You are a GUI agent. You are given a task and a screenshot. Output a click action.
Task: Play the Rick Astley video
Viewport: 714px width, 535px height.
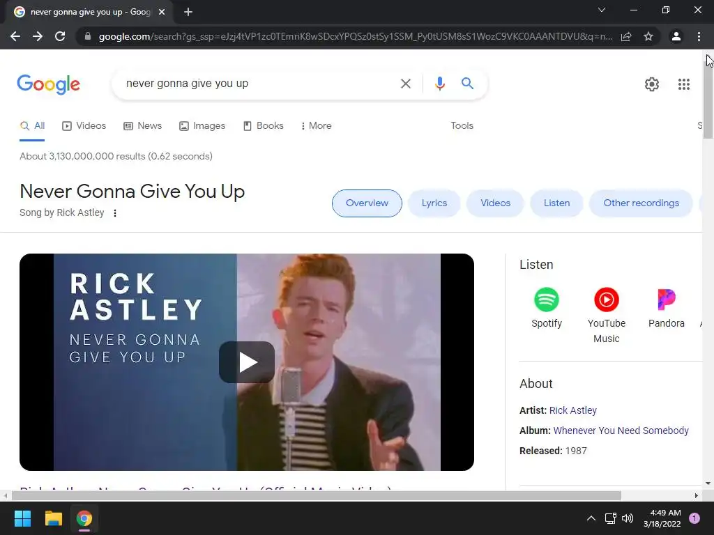pyautogui.click(x=247, y=362)
